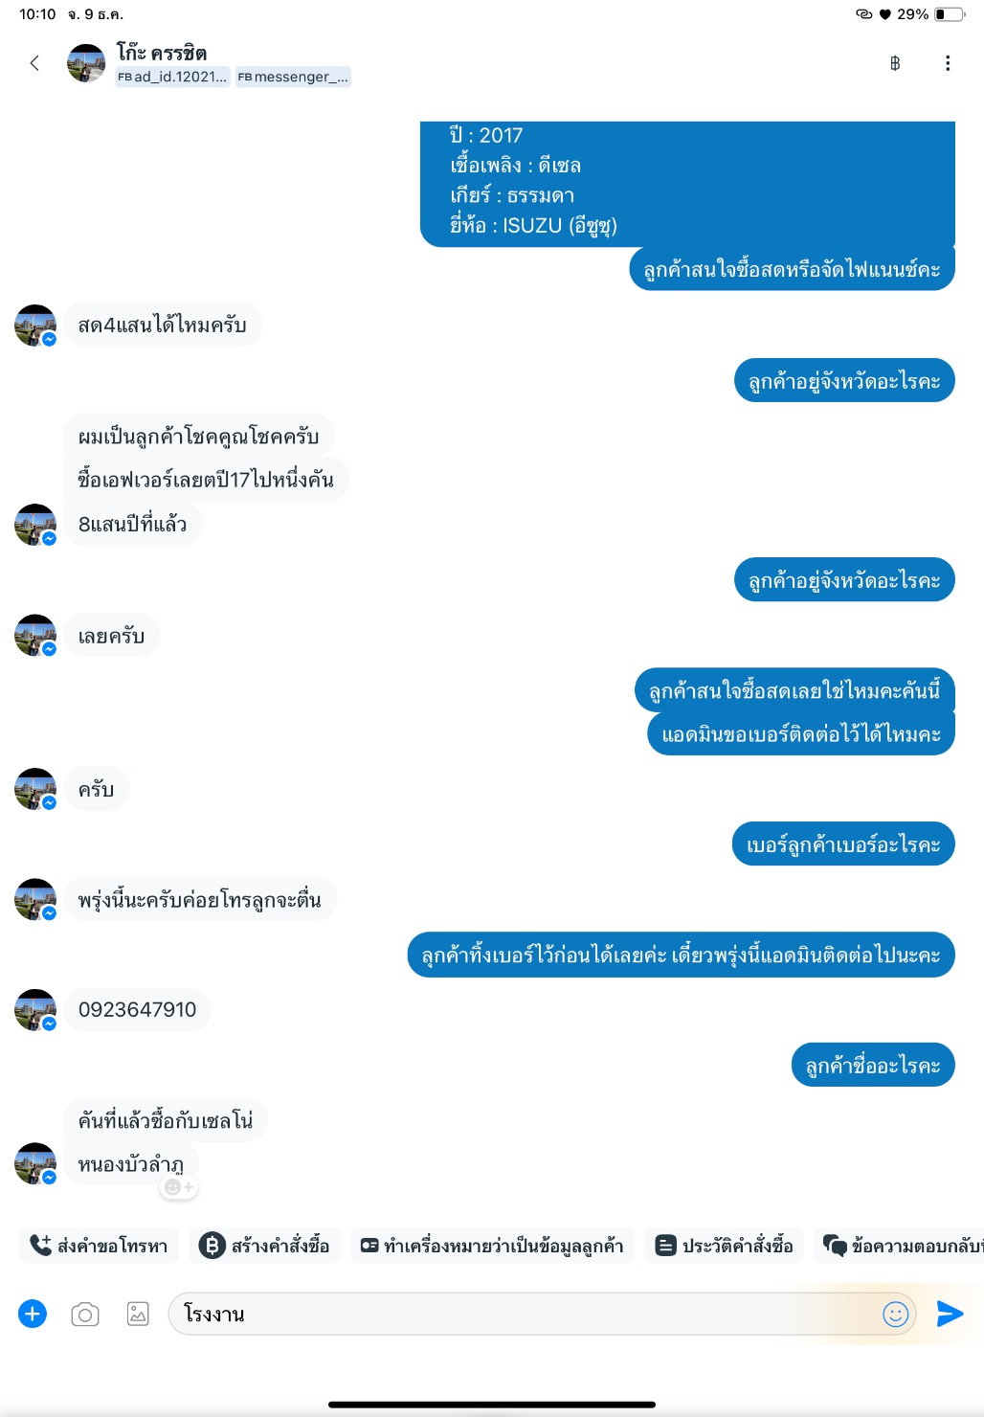Image resolution: width=984 pixels, height=1417 pixels.
Task: Open the three-dot more options menu
Action: pyautogui.click(x=948, y=63)
